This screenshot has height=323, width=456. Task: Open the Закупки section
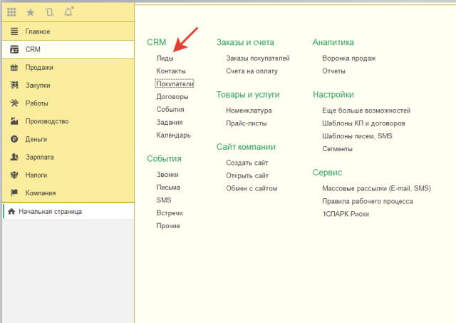click(x=68, y=86)
